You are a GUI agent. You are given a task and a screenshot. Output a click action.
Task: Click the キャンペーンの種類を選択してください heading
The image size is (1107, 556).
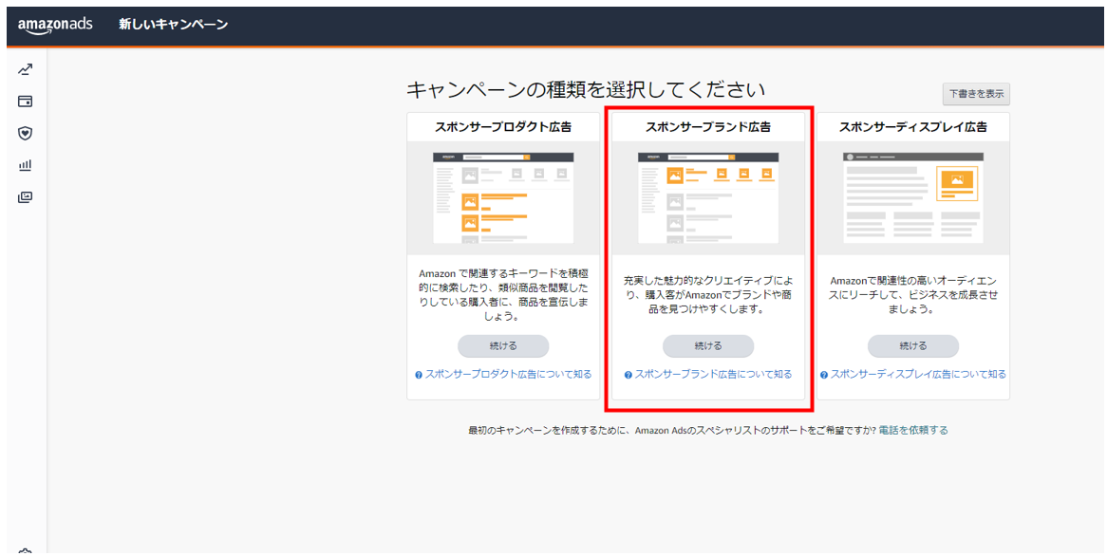(x=586, y=90)
